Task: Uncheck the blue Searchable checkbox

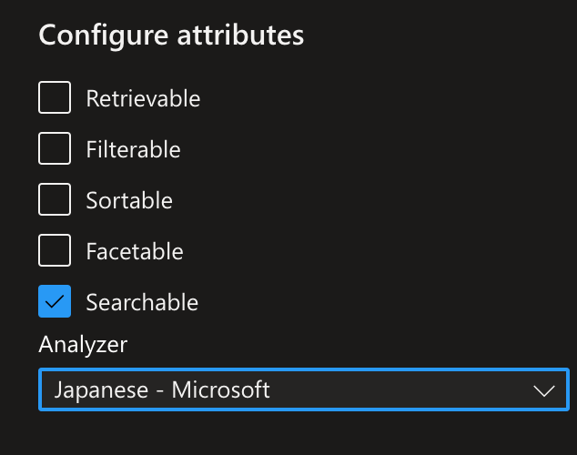Action: (55, 301)
